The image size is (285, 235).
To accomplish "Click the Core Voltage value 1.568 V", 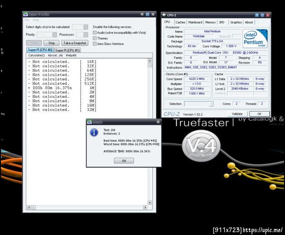I will [231, 46].
